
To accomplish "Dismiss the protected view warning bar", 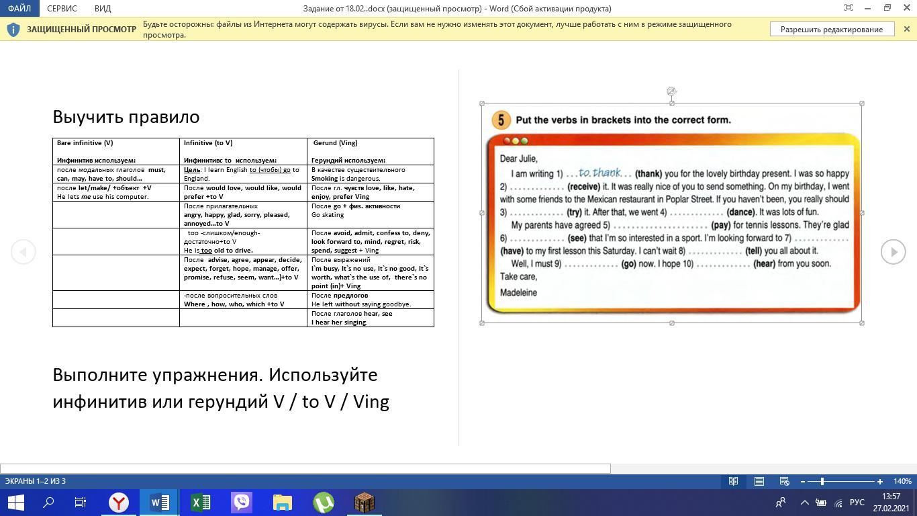I will click(x=906, y=29).
